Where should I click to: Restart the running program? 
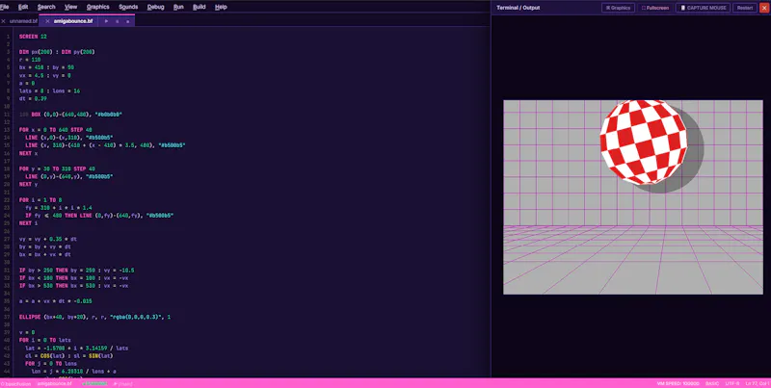point(745,8)
